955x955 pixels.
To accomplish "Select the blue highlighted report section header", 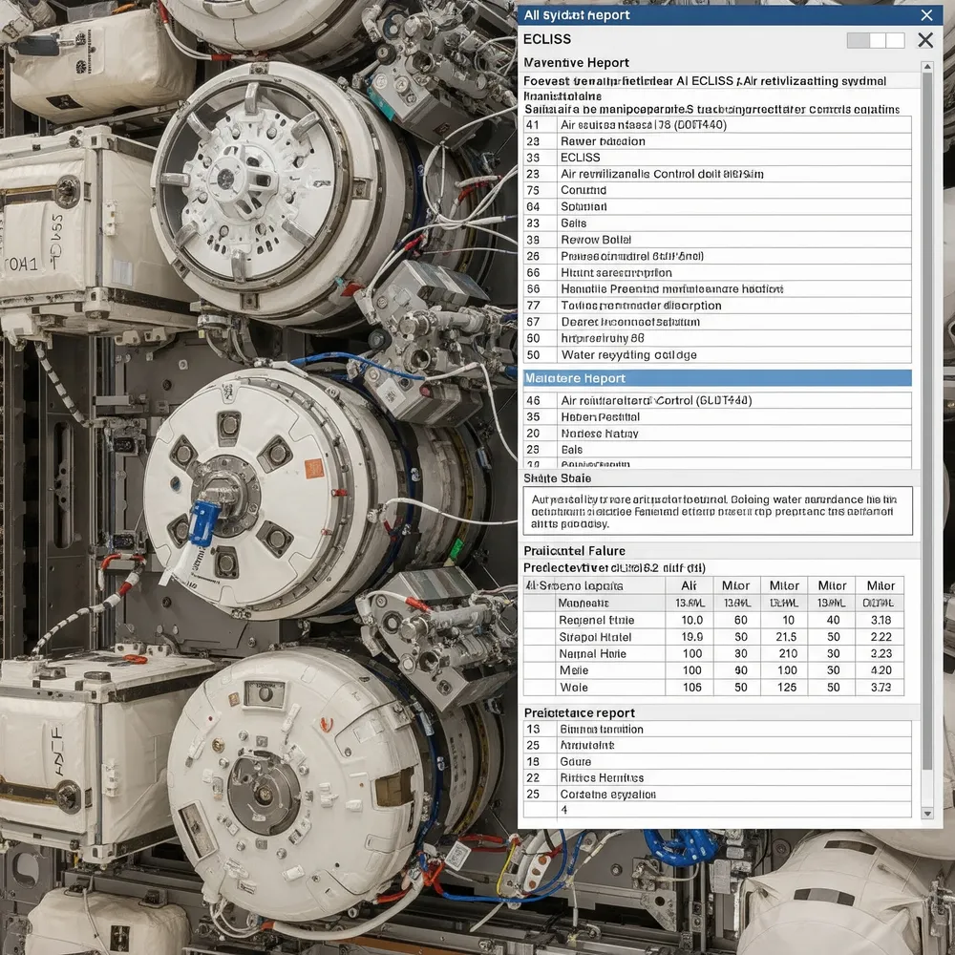I will pyautogui.click(x=716, y=378).
